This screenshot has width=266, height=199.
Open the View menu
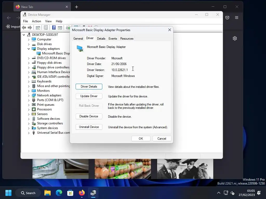pos(48,21)
